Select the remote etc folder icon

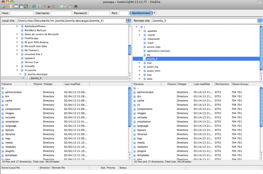[x=145, y=55]
